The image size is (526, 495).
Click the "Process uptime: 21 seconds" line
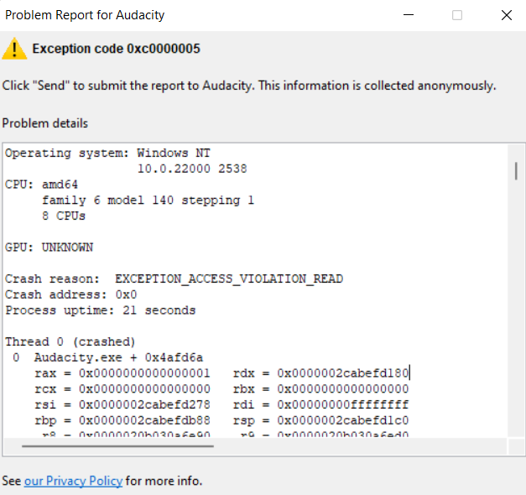click(100, 310)
